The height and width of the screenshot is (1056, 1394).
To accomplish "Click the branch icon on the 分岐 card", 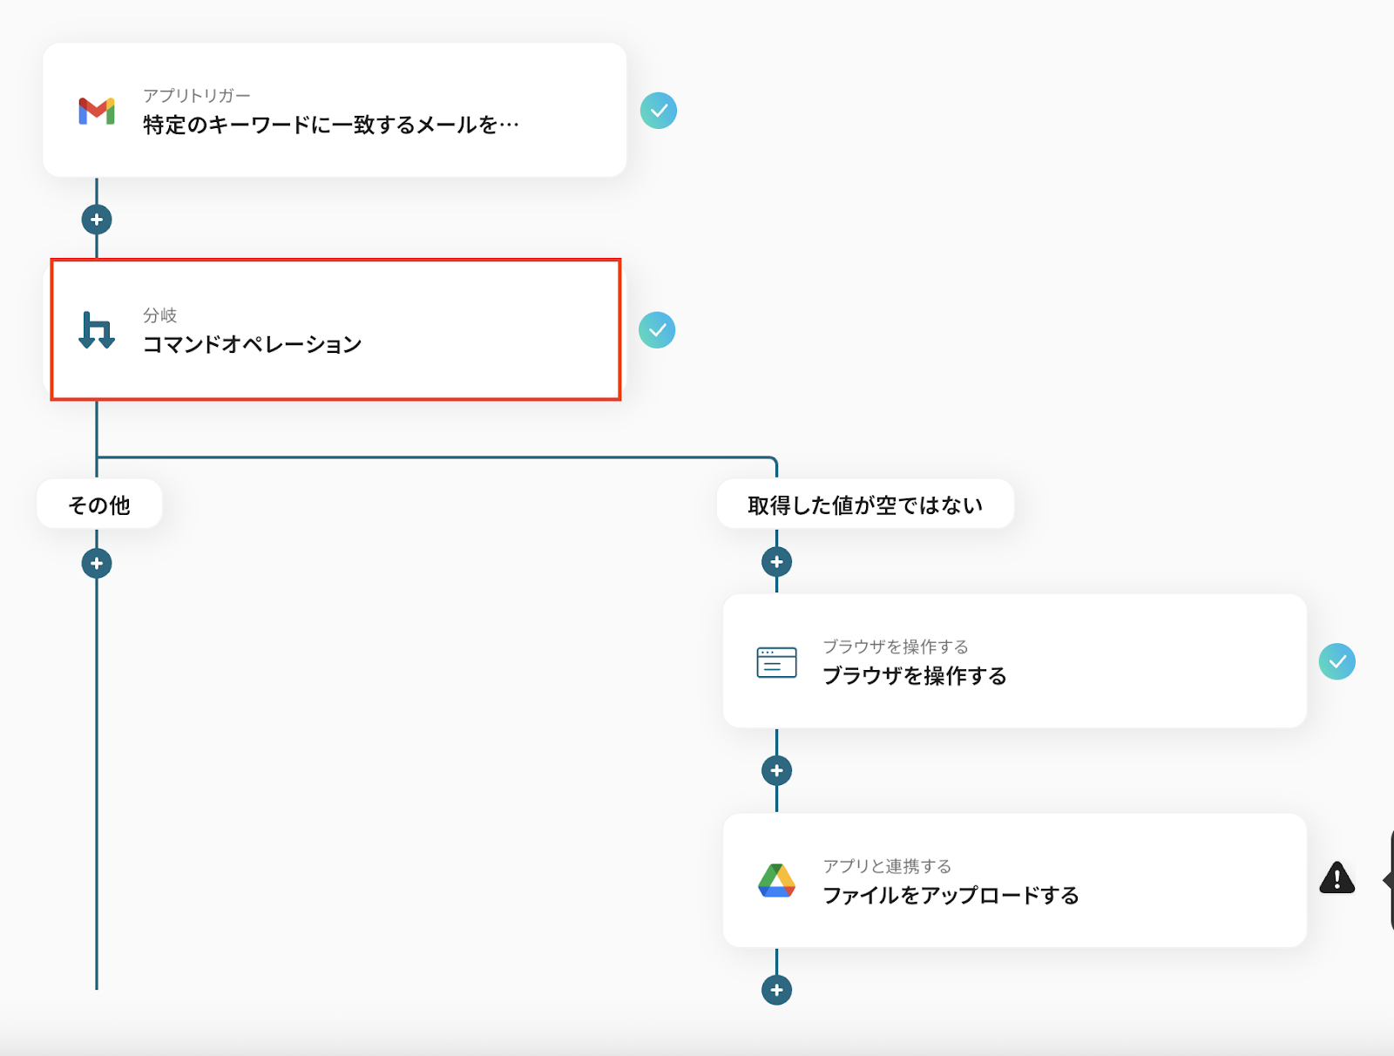I will pos(97,330).
